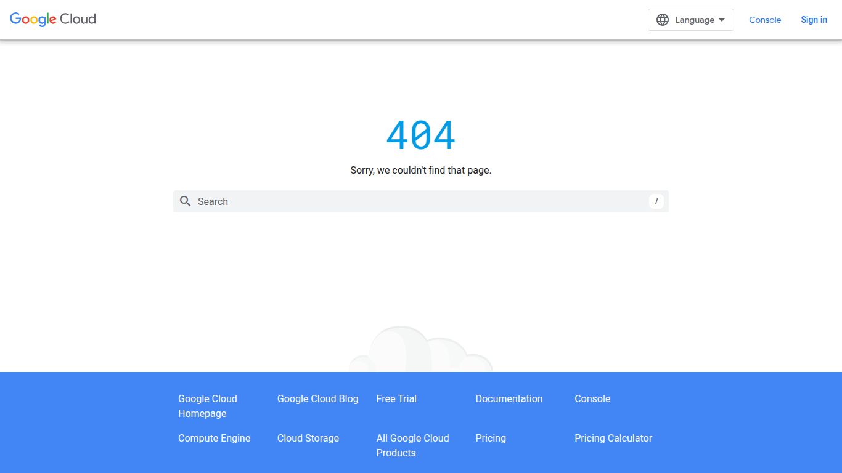Click the Sign in link
842x473 pixels.
coord(814,20)
